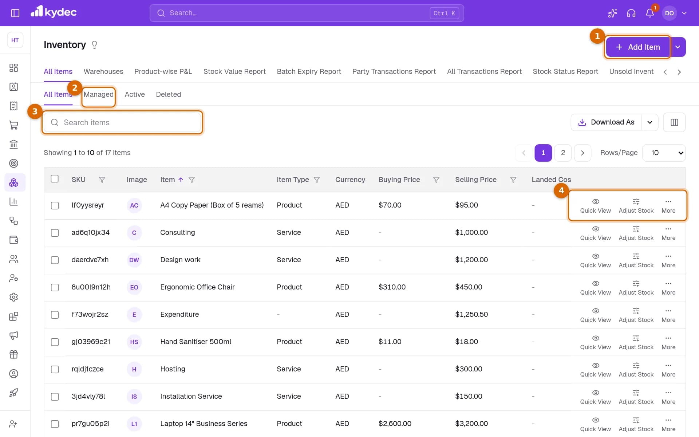Adjust Stock for Consulting row
The height and width of the screenshot is (437, 699).
pyautogui.click(x=636, y=233)
